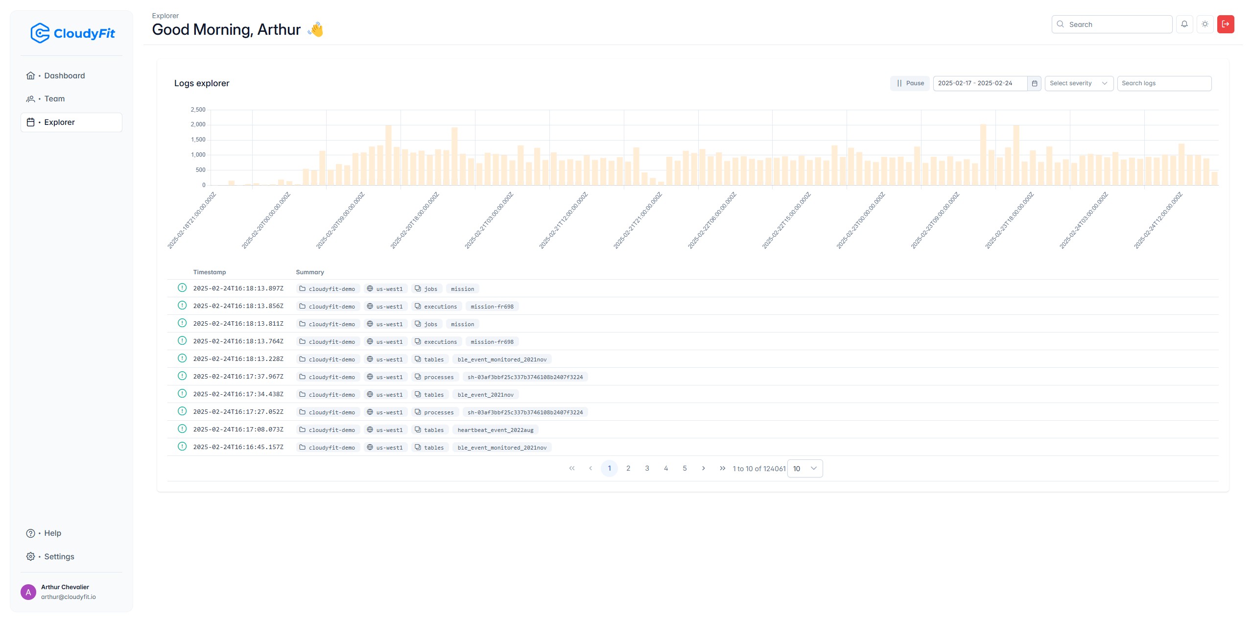
Task: Click the globe icon next to us-west1
Action: click(x=370, y=288)
